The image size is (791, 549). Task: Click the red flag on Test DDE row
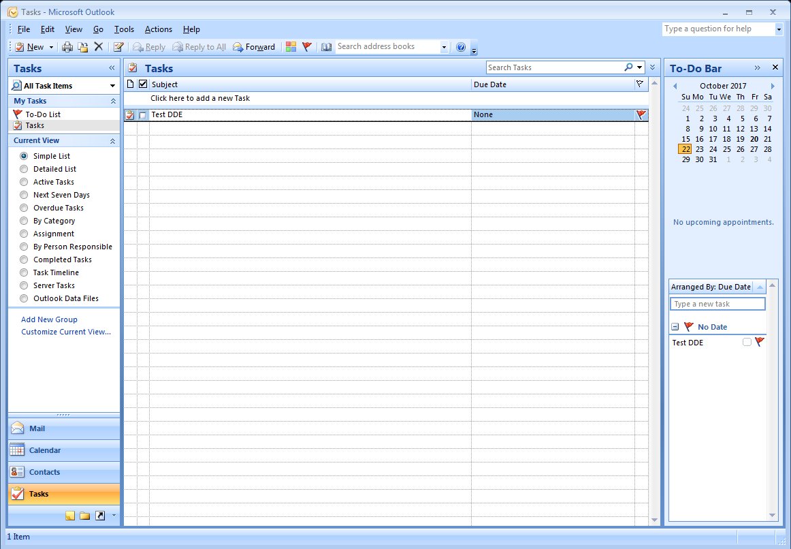pos(641,114)
